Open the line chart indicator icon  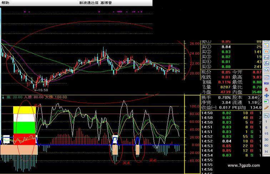pyautogui.click(x=266, y=78)
